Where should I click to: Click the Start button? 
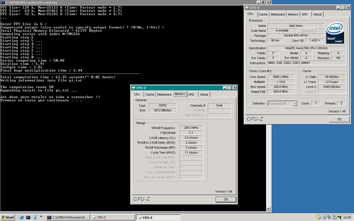pos(8,217)
